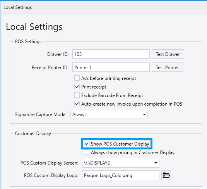The image size is (207, 189).
Task: Click the Test Printer button
Action: (167, 67)
